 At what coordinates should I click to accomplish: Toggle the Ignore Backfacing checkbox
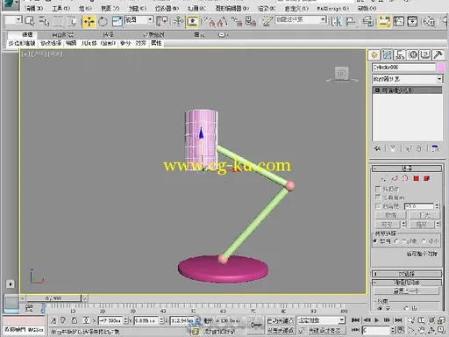click(x=378, y=197)
